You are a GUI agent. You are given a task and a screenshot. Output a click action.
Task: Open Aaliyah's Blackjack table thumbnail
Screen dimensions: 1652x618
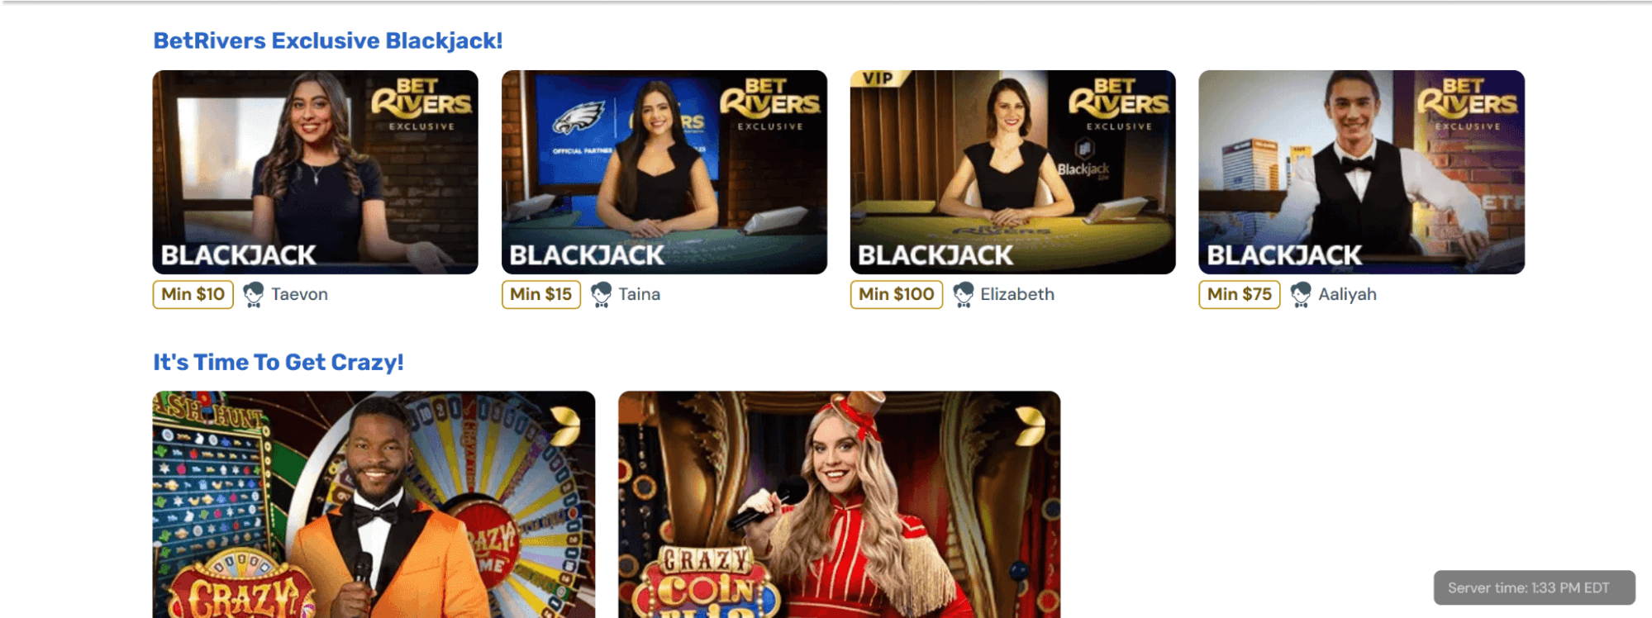click(x=1362, y=172)
